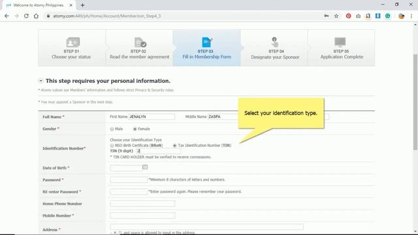Click 'Choose your status' step text

[x=71, y=57]
